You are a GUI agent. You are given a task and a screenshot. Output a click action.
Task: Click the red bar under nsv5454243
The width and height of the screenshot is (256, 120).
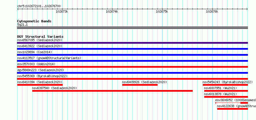pos(225,85)
